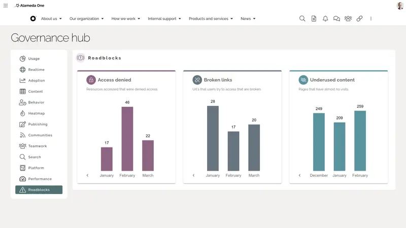
Task: Click the Governance hub page title
Action: tap(50, 38)
